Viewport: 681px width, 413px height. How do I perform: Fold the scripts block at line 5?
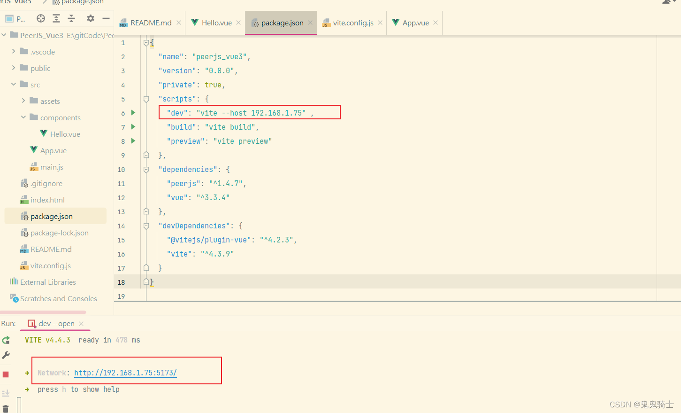tap(146, 99)
